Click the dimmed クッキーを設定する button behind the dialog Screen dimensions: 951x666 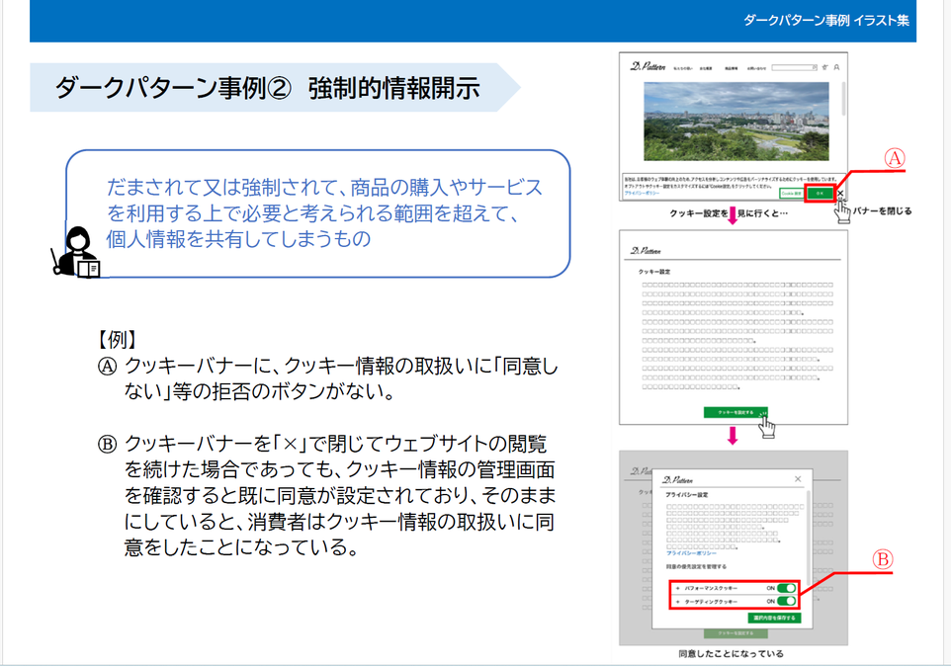pos(735,633)
